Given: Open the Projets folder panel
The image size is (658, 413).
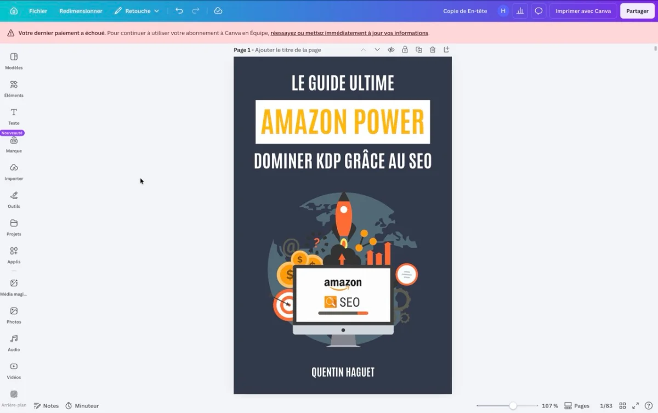Looking at the screenshot, I should coord(14,227).
